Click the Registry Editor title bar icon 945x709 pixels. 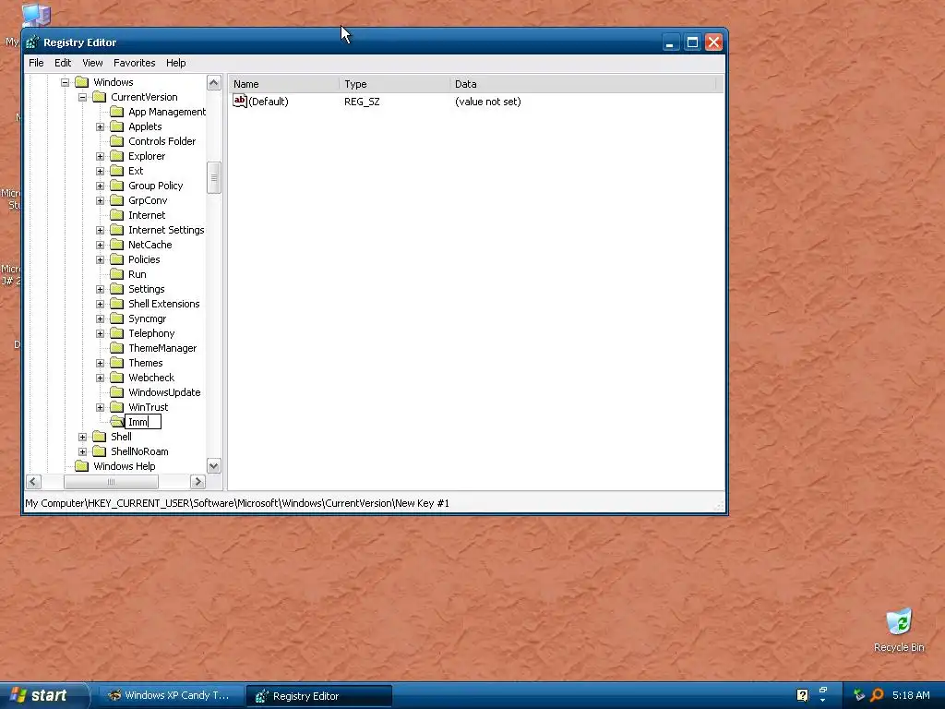pos(32,42)
